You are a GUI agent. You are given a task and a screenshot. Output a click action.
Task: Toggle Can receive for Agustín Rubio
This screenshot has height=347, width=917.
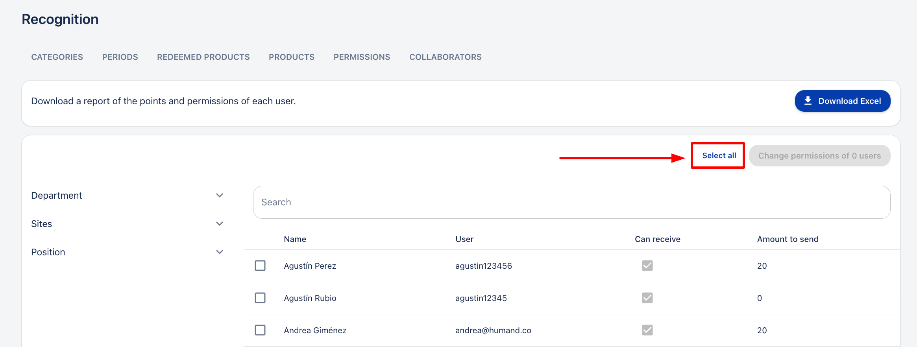pos(647,298)
